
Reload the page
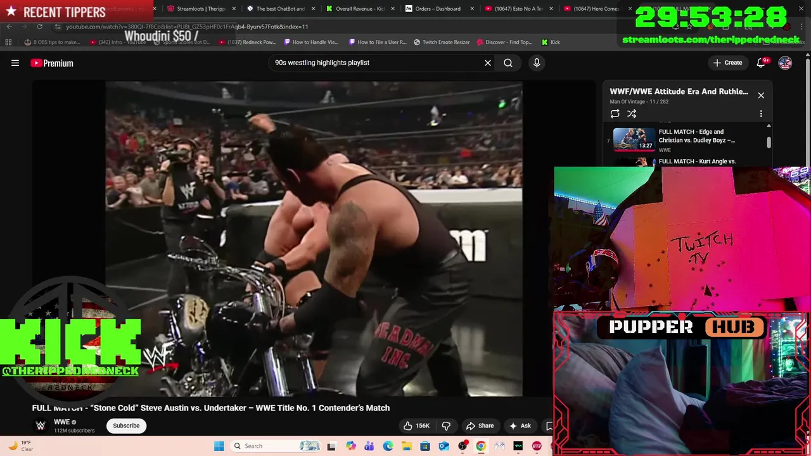click(x=39, y=27)
